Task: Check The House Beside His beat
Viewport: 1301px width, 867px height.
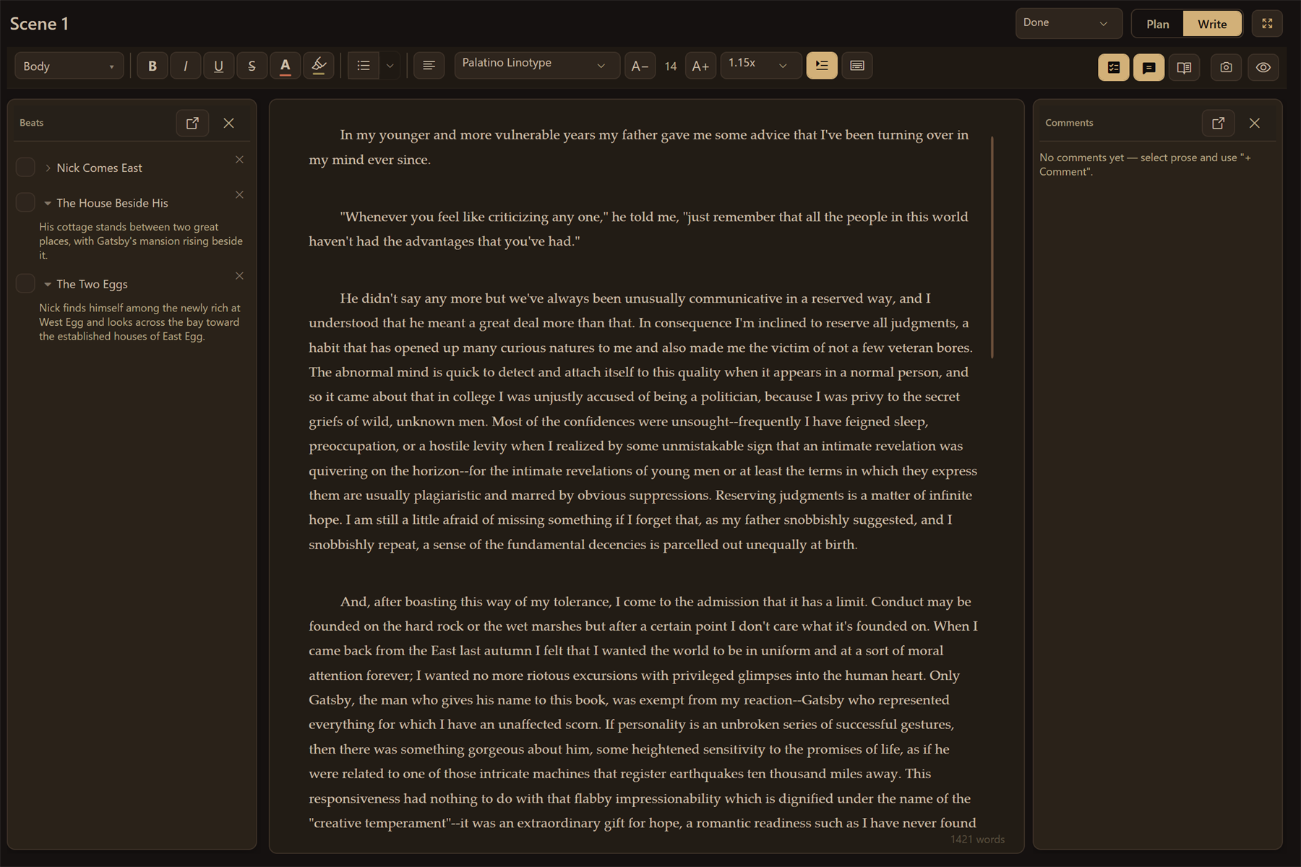Action: (x=25, y=202)
